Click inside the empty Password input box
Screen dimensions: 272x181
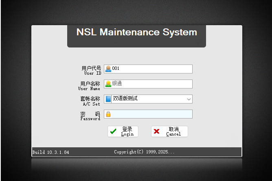(151, 114)
